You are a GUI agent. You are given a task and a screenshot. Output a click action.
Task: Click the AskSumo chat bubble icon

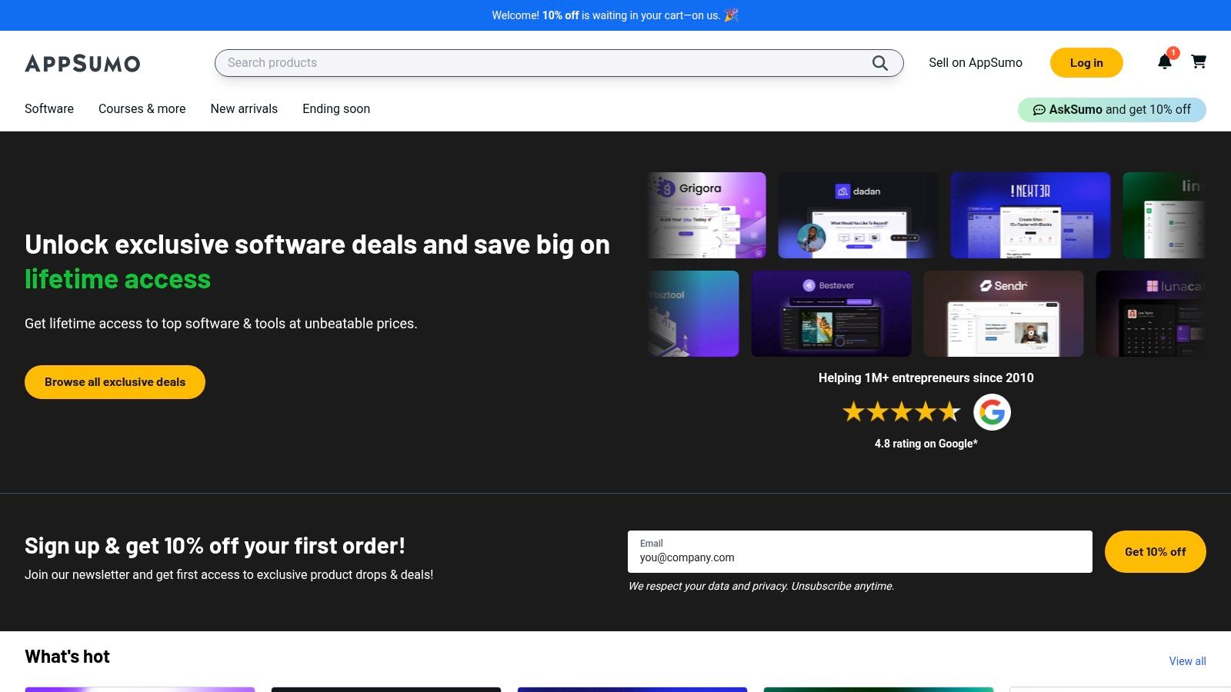[1039, 110]
